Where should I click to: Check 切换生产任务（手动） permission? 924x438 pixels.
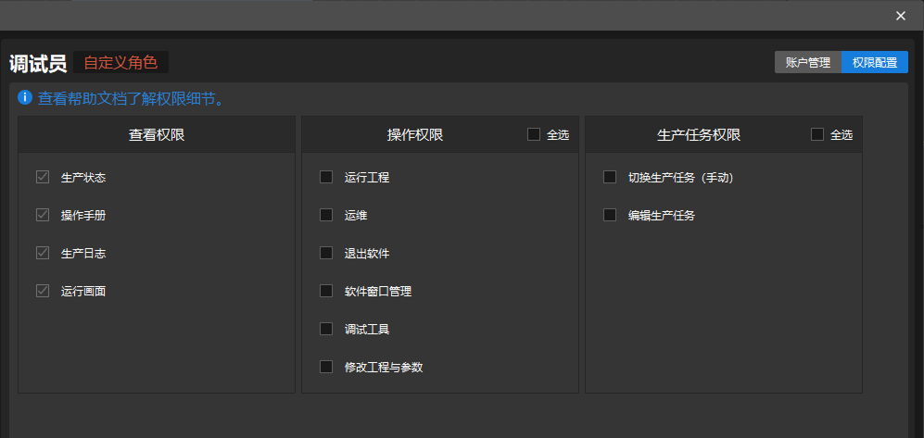pos(610,177)
